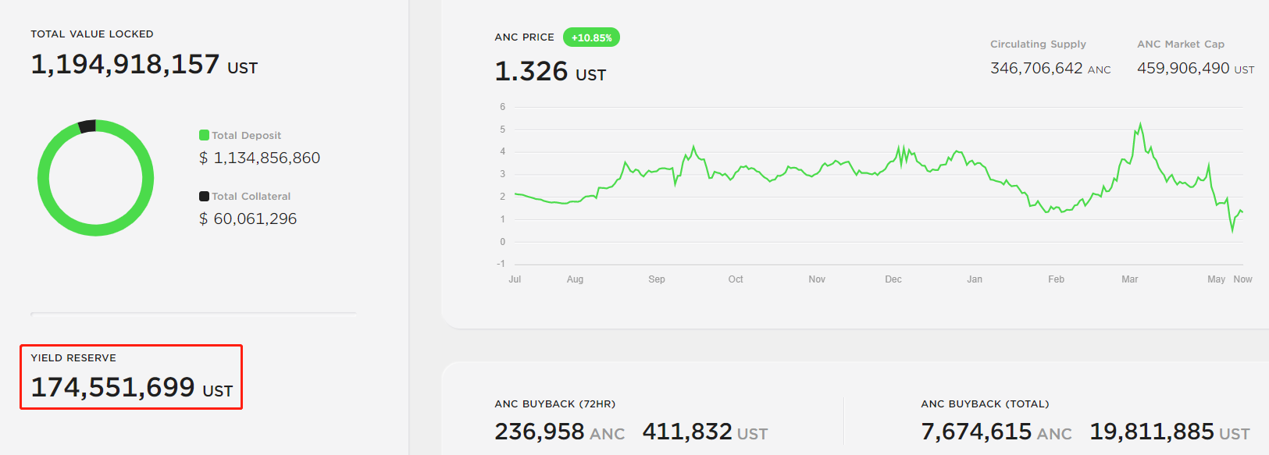Click the Now label on chart axis
This screenshot has width=1269, height=455.
point(1242,279)
